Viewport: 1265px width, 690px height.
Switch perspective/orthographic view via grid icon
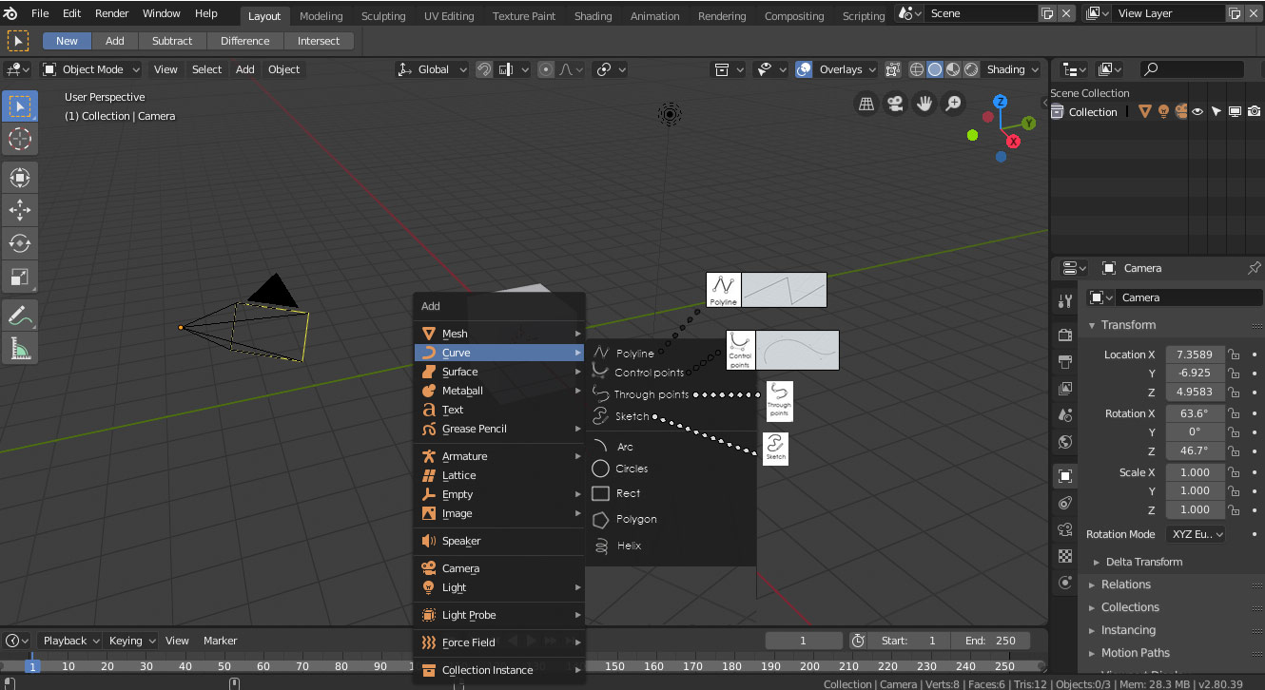click(866, 105)
